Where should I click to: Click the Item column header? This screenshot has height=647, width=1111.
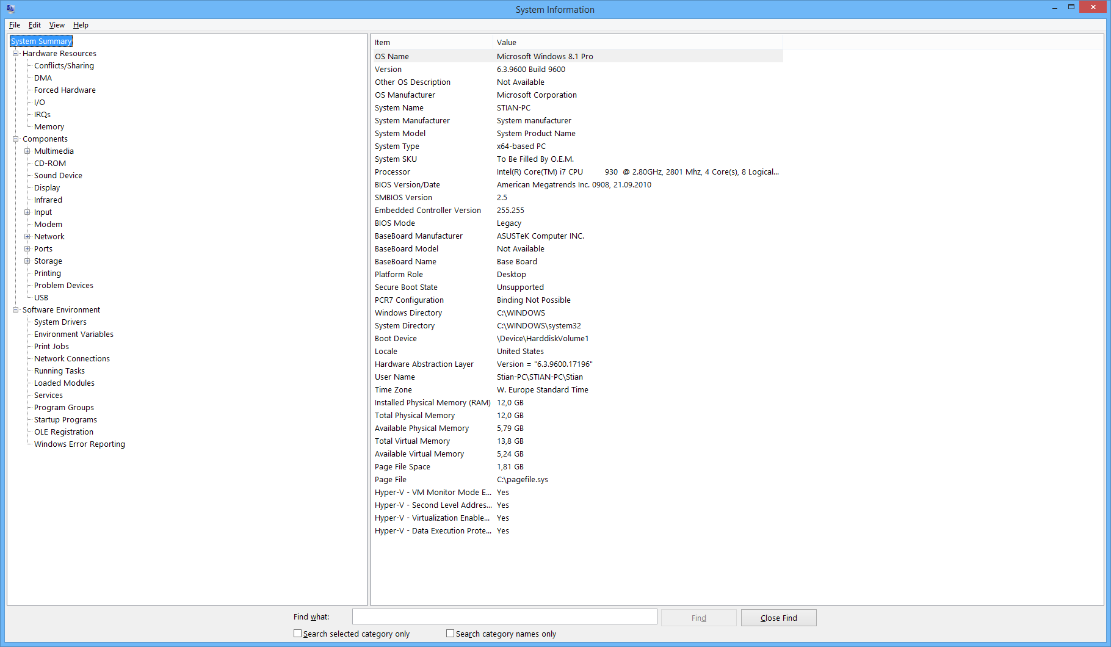point(432,42)
